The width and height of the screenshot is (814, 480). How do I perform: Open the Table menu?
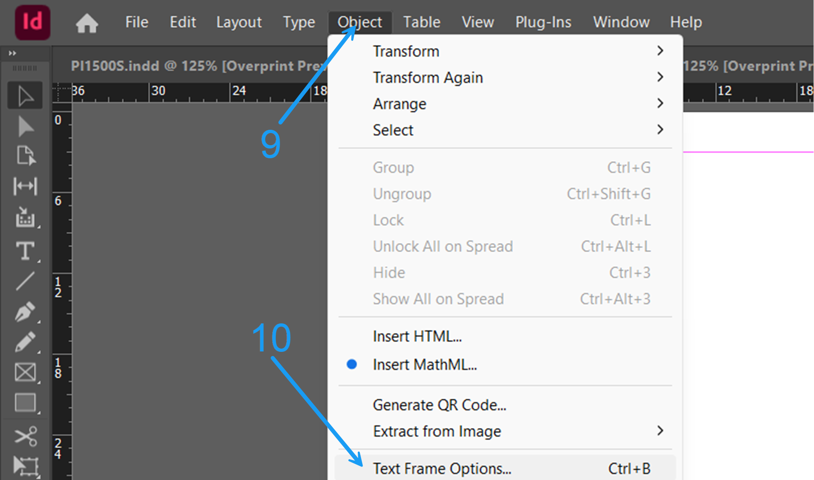422,22
